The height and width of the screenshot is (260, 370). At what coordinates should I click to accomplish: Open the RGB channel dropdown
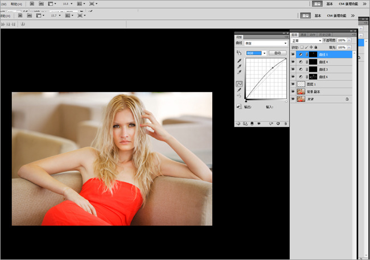point(256,53)
